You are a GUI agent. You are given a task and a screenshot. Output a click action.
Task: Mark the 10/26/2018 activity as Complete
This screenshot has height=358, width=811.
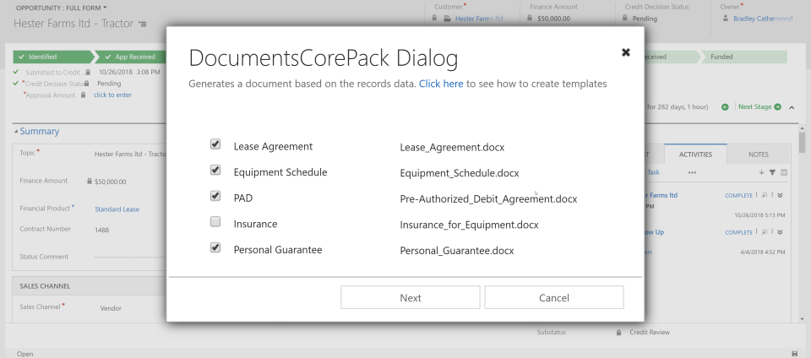(x=738, y=195)
